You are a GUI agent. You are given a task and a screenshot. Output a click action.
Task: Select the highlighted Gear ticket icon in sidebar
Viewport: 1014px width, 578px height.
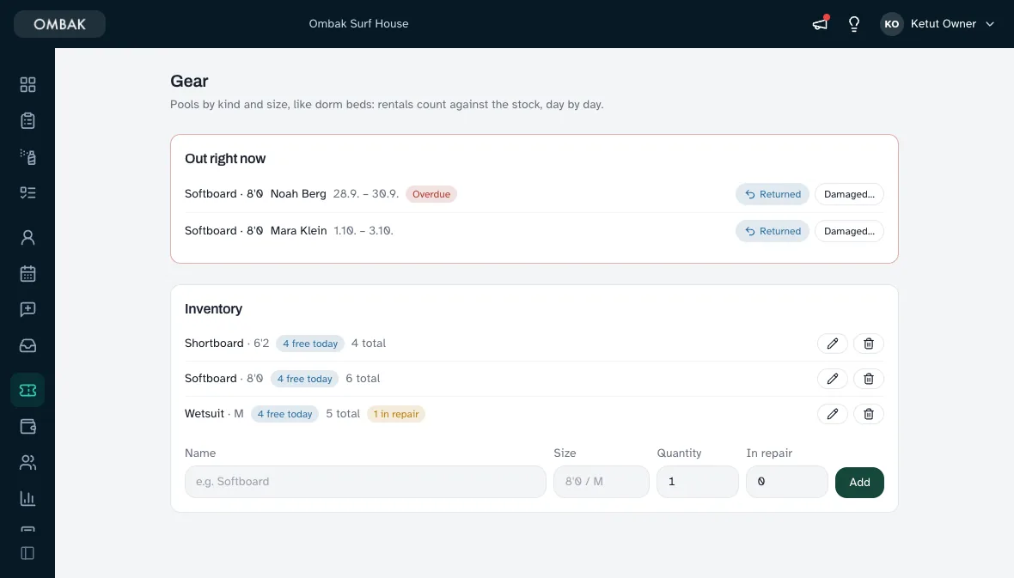[27, 390]
